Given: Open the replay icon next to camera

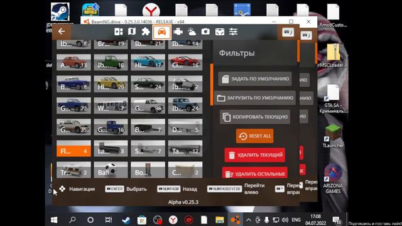Looking at the screenshot, I should click(220, 31).
